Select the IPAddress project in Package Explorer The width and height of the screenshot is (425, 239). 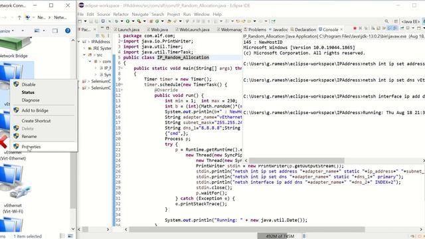(x=100, y=41)
